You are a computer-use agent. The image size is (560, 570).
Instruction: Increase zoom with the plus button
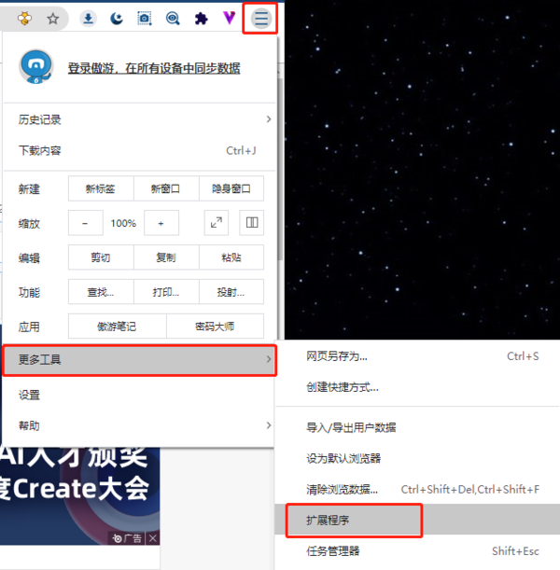tap(161, 222)
